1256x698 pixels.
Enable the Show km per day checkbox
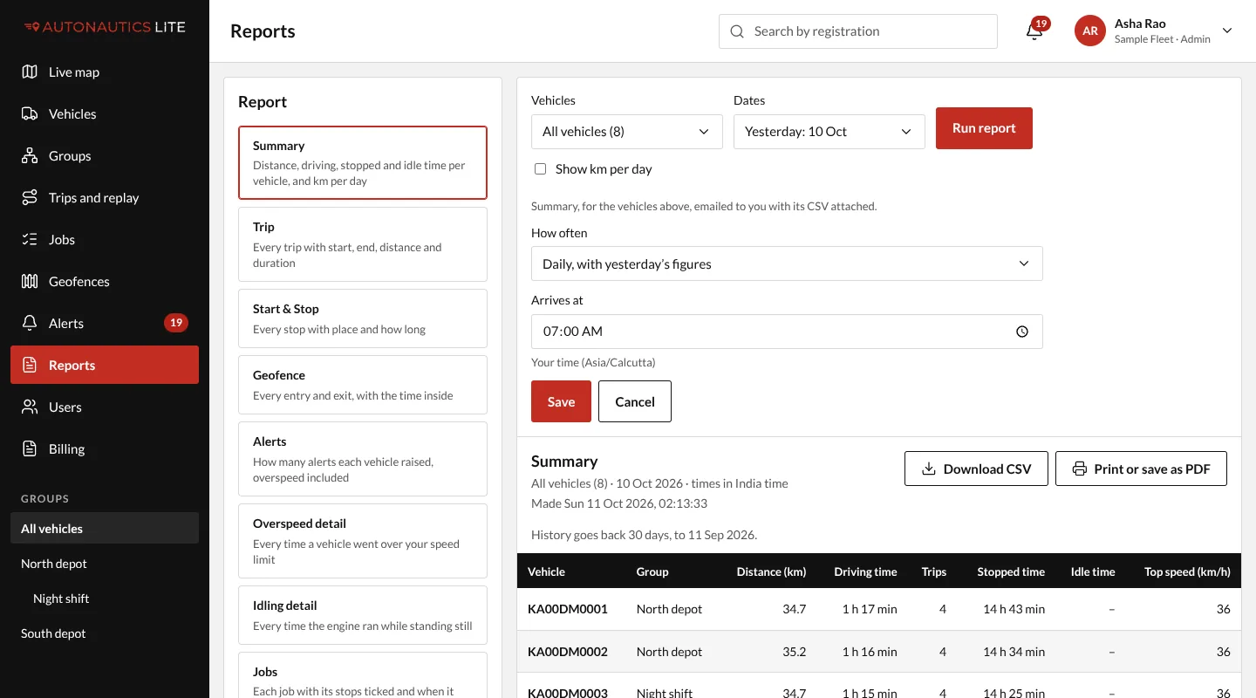point(540,169)
